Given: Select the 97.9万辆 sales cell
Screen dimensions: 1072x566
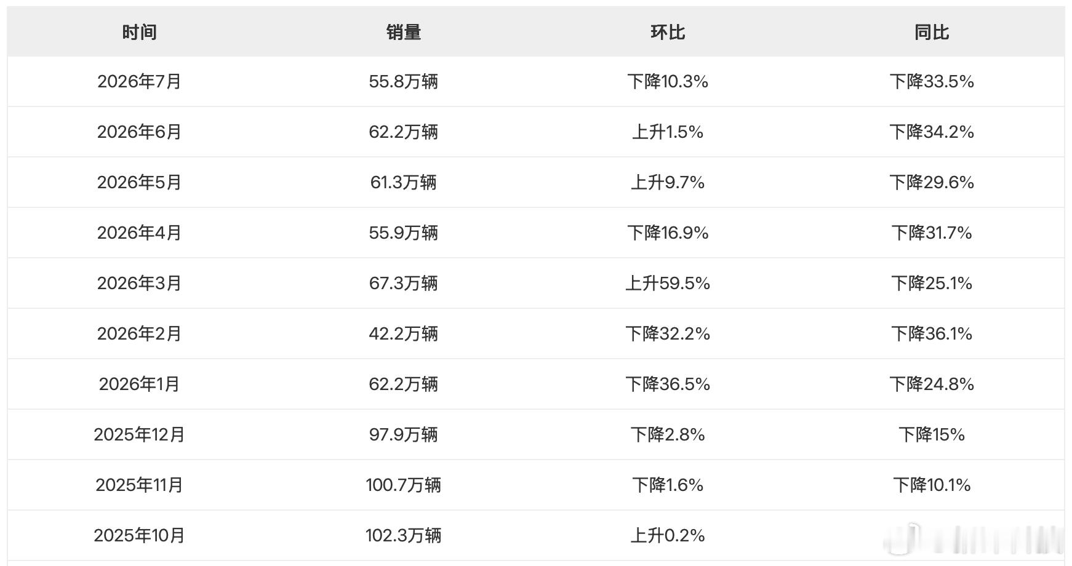Looking at the screenshot, I should point(404,434).
